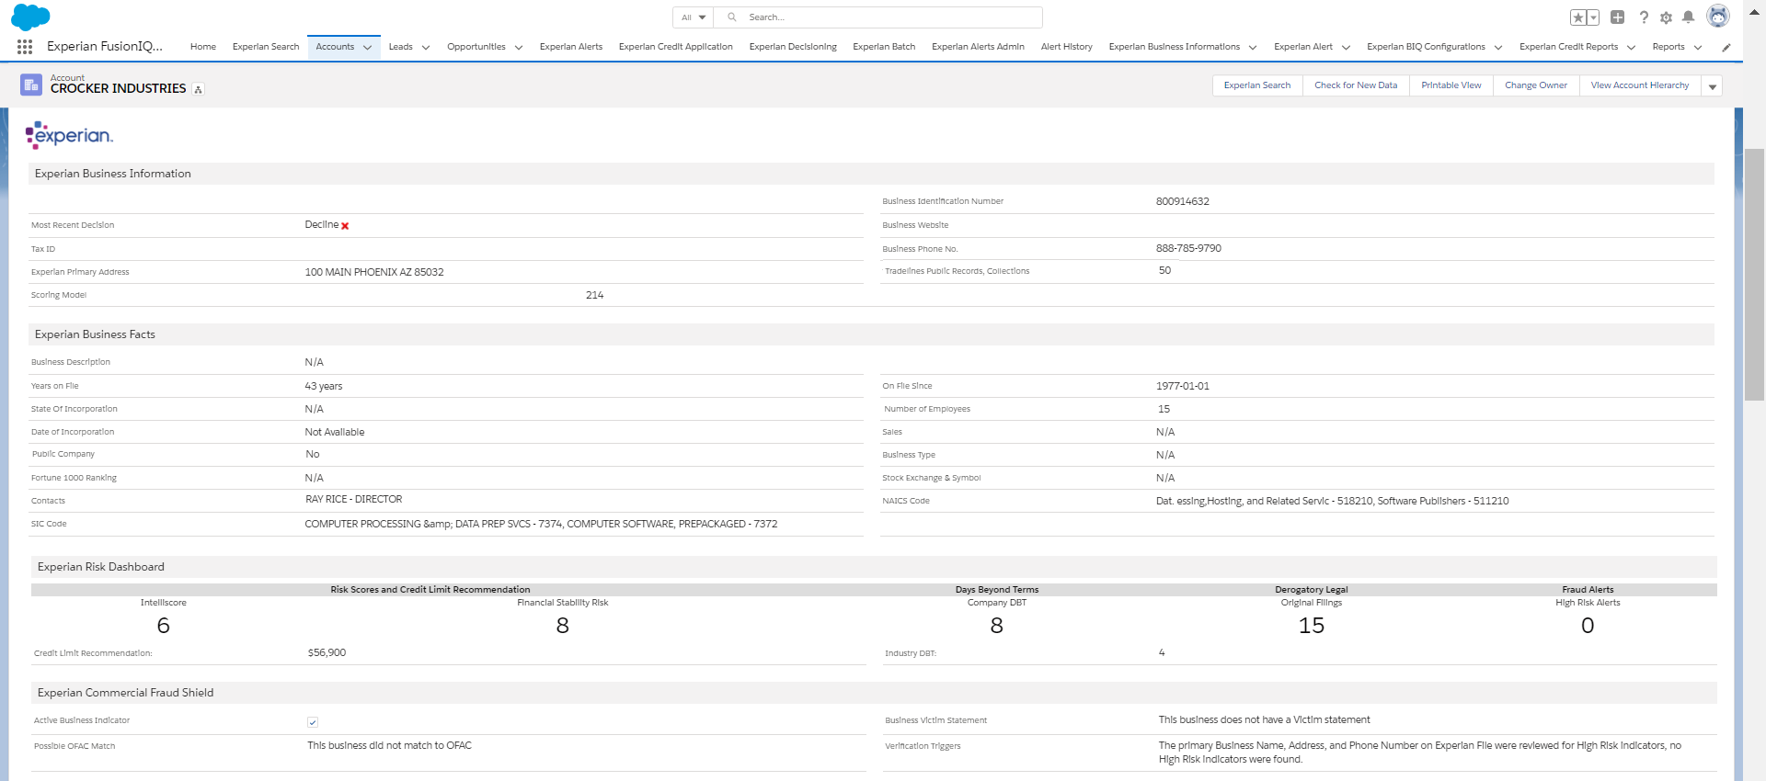Toggle the Active Business Indicator checkbox

click(x=313, y=722)
